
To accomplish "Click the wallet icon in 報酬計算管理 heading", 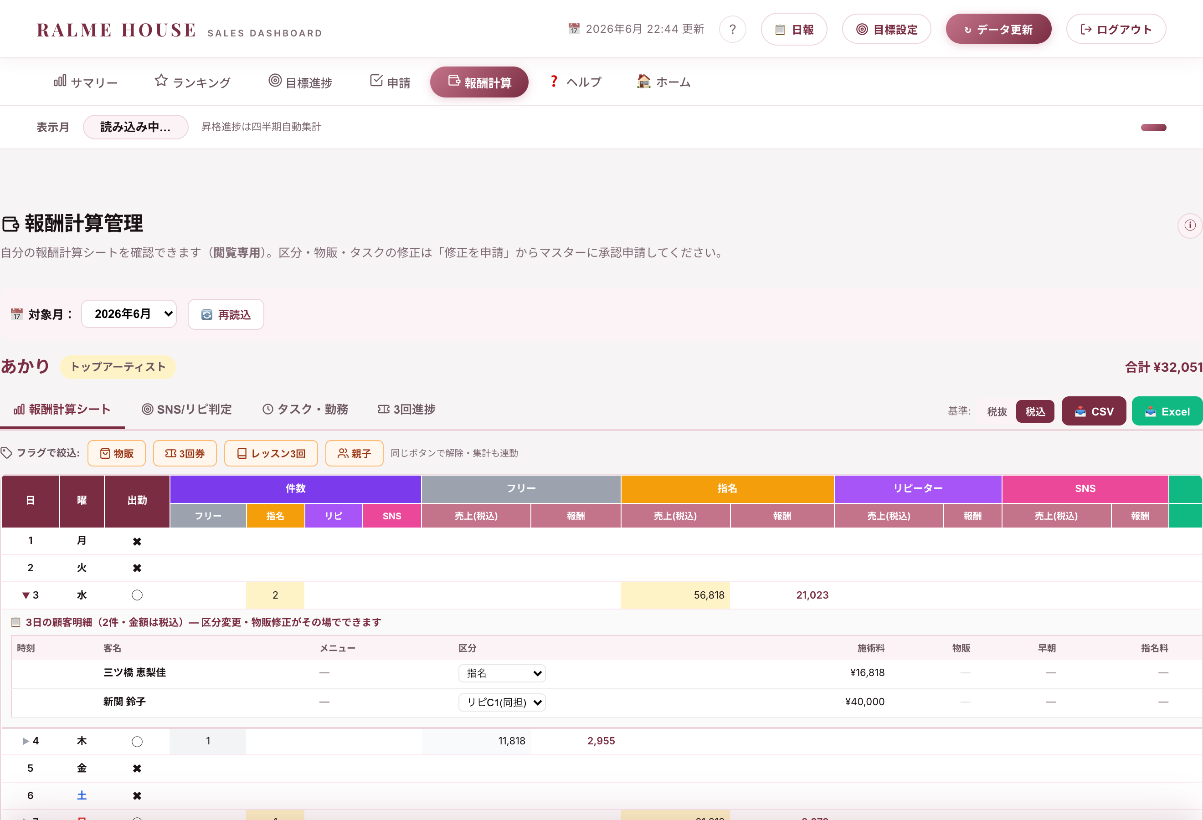I will coord(10,225).
